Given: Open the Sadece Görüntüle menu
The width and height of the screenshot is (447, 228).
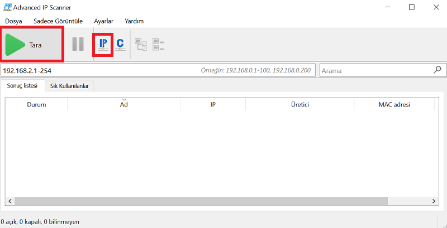Looking at the screenshot, I should click(x=58, y=21).
